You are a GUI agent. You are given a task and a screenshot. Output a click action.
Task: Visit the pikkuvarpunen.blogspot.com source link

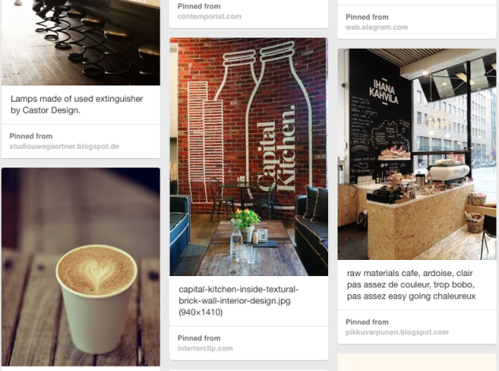click(x=396, y=333)
